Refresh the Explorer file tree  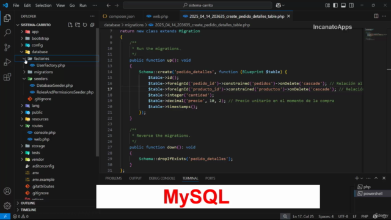point(85,25)
